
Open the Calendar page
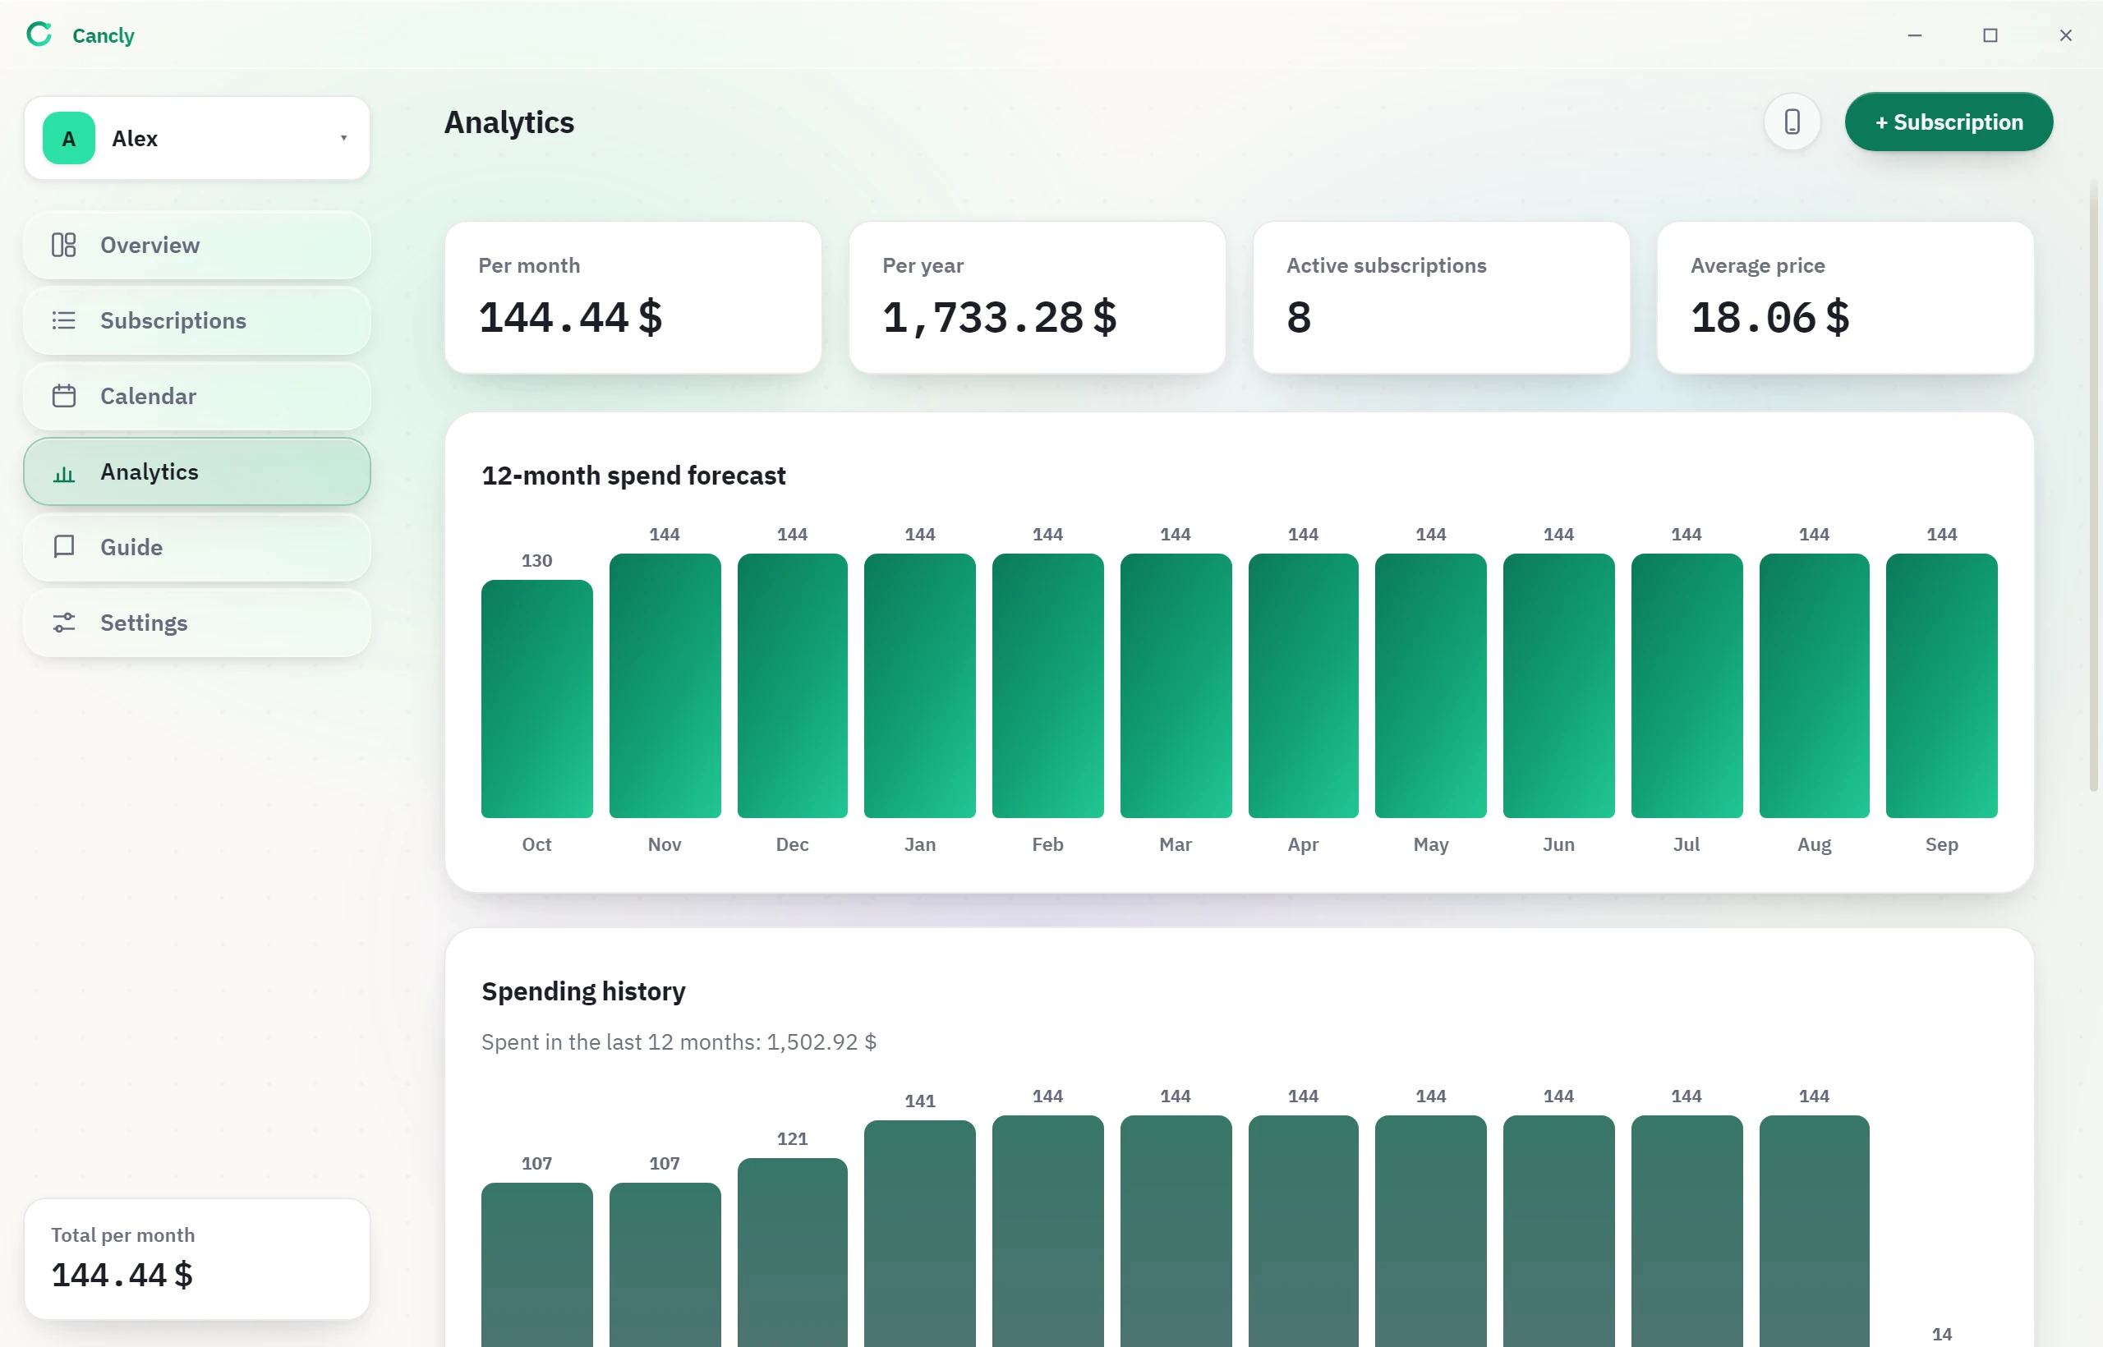pos(197,396)
